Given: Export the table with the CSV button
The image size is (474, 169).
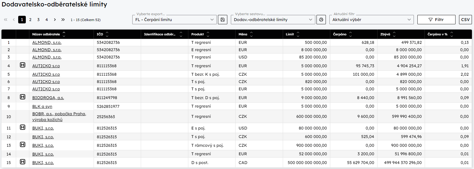Looking at the screenshot, I should (x=465, y=20).
